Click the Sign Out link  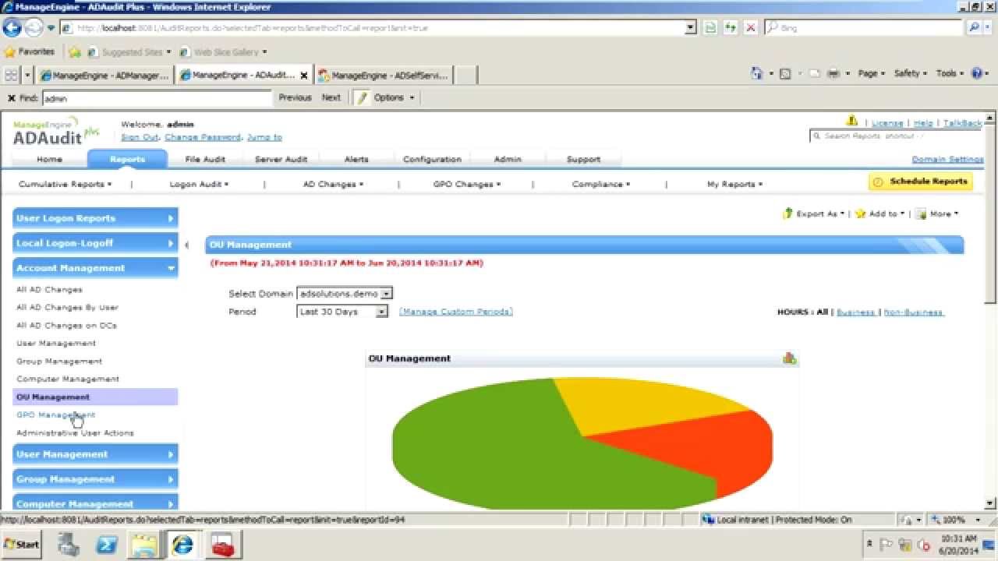(140, 137)
